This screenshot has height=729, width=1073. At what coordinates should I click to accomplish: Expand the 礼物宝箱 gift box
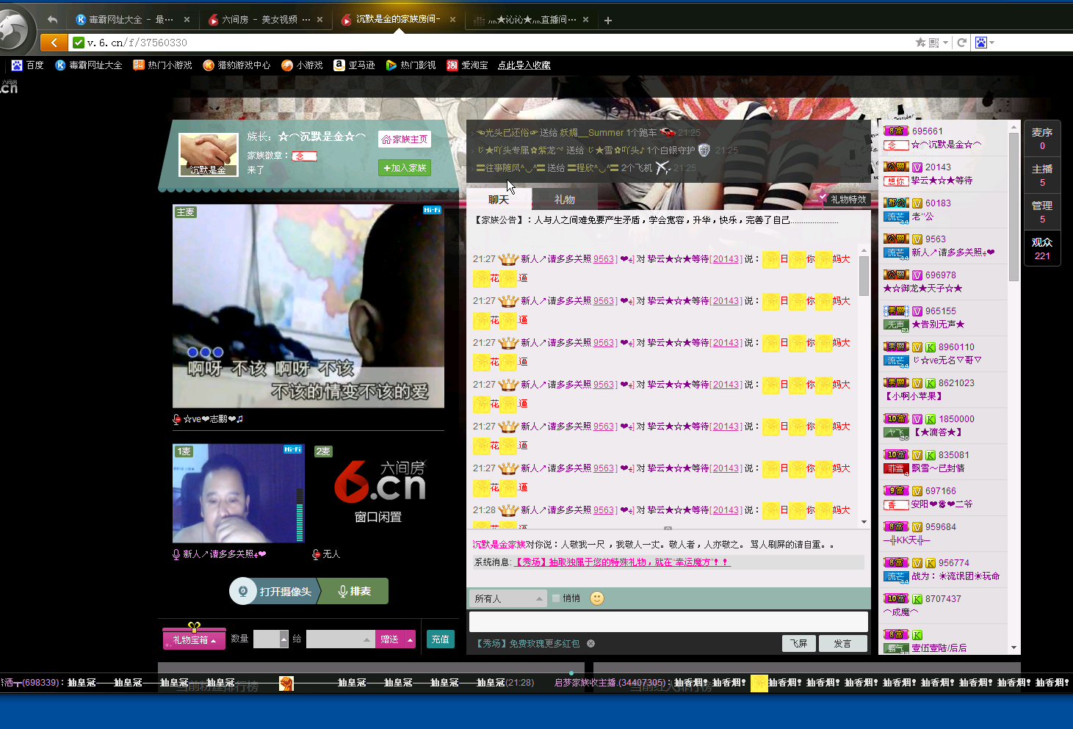pos(194,639)
